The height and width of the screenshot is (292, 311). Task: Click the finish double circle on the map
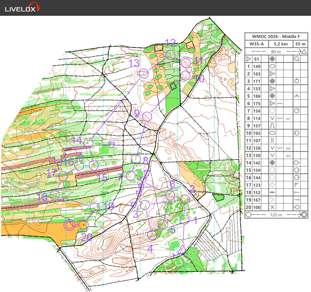[x=69, y=225]
